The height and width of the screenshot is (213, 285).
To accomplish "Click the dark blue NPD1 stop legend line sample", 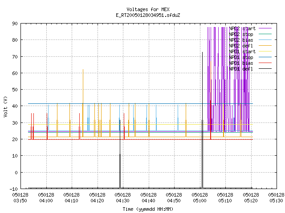I will click(265, 57).
